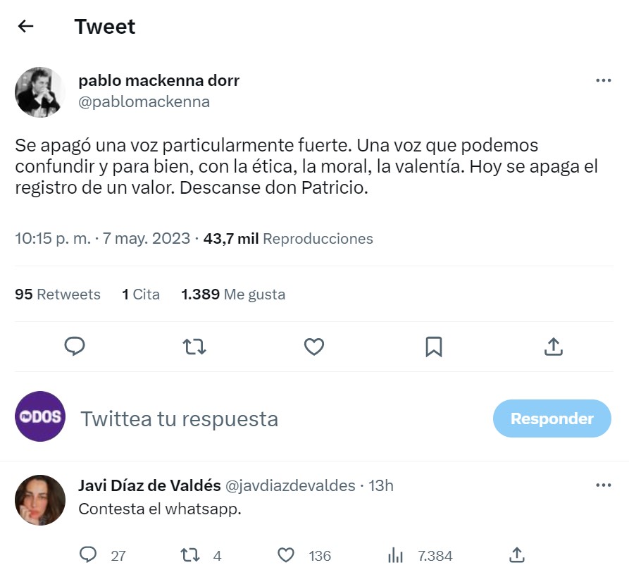Open the @pablomackenna handle link

[144, 101]
